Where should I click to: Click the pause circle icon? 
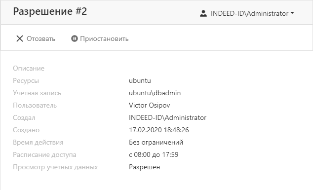click(x=74, y=38)
